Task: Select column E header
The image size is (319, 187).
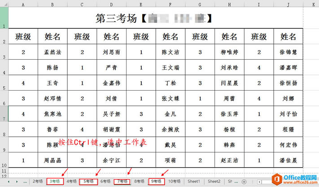Action: pos(141,4)
